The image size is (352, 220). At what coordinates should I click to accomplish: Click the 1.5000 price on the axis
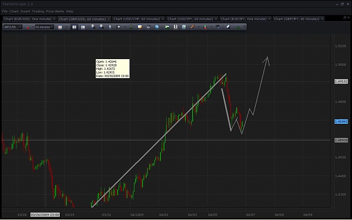pyautogui.click(x=340, y=65)
